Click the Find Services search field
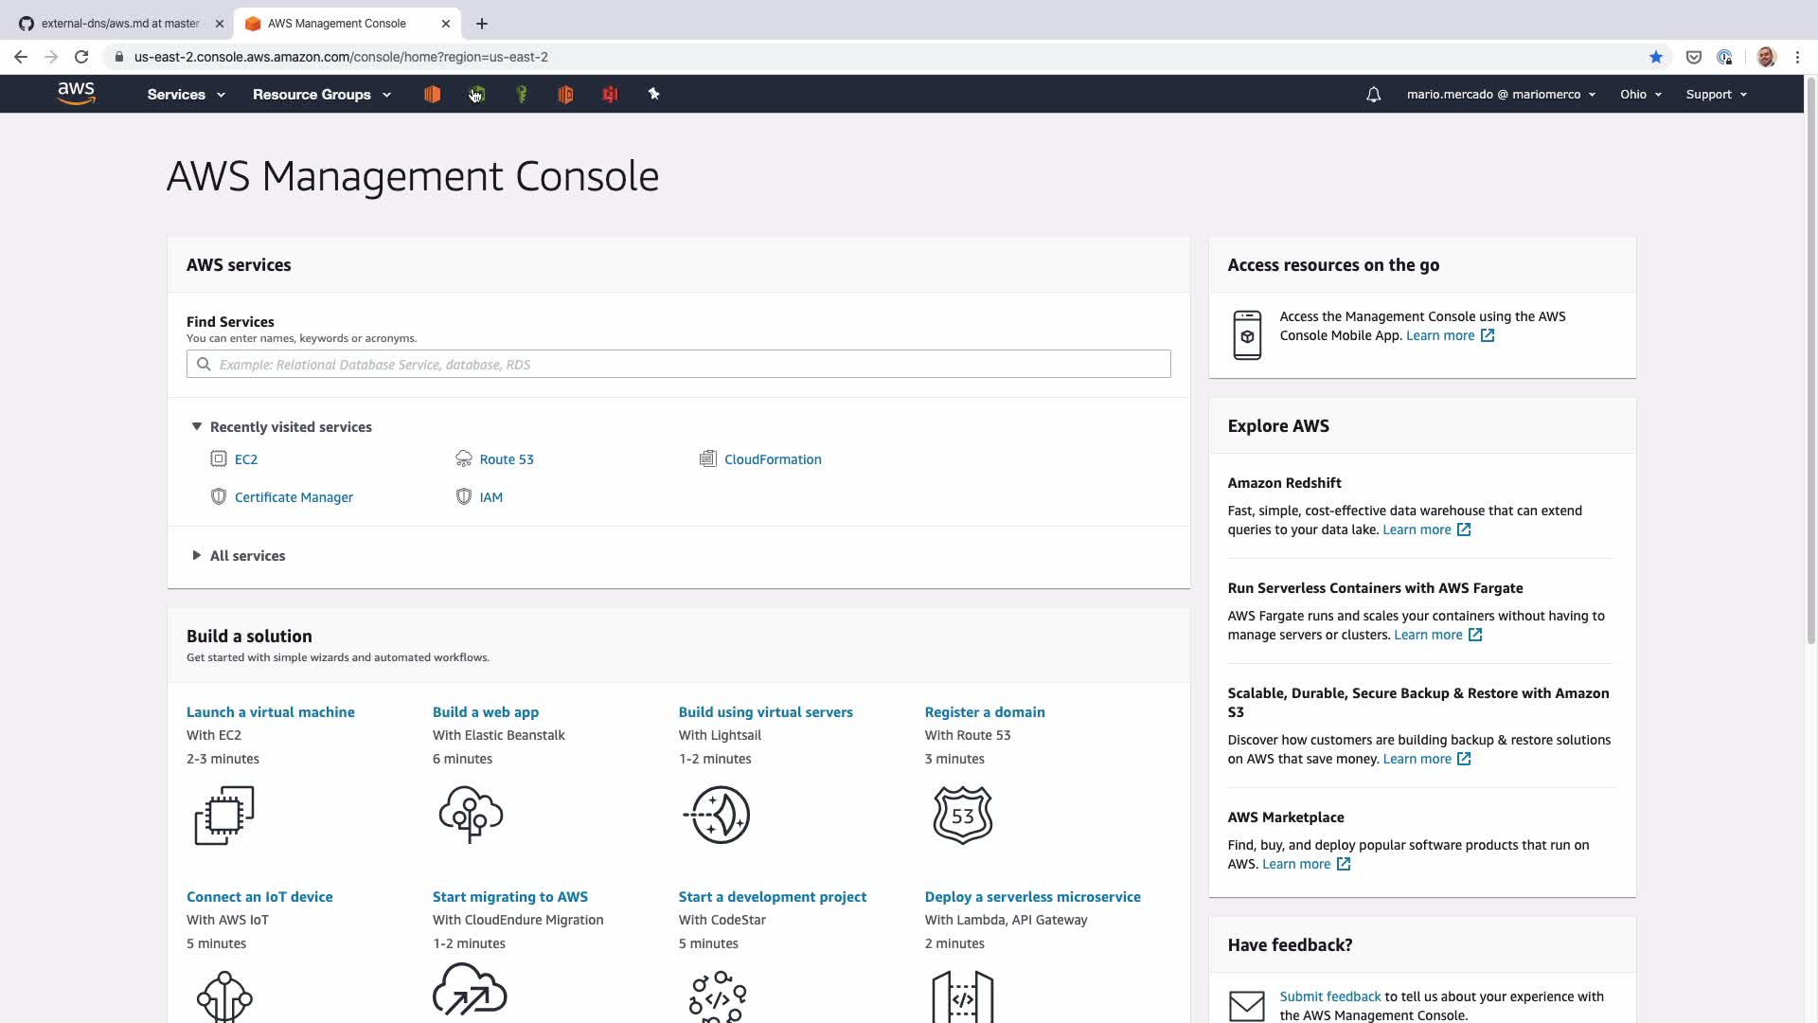 point(678,365)
